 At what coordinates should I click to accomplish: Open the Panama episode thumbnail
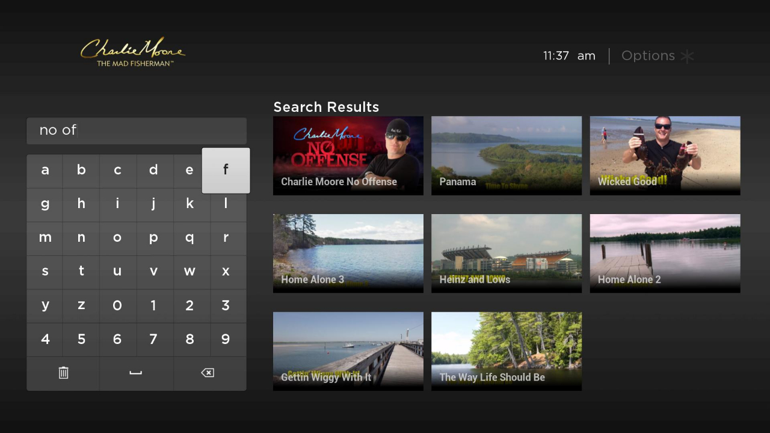pyautogui.click(x=507, y=156)
